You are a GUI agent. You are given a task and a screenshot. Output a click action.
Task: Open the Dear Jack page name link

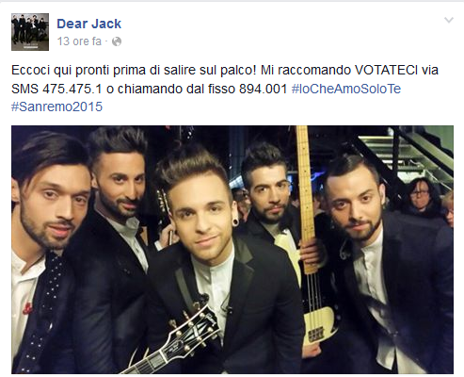(x=88, y=24)
